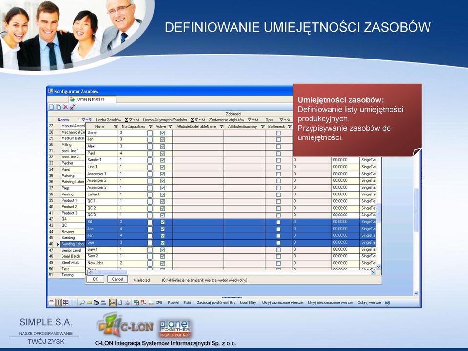Click the tree hierarchy icon in bottom toolbar
The image size is (468, 351).
tap(97, 303)
